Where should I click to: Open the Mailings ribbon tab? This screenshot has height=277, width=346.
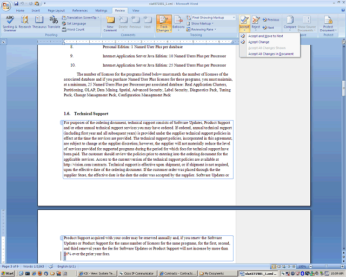(x=101, y=10)
